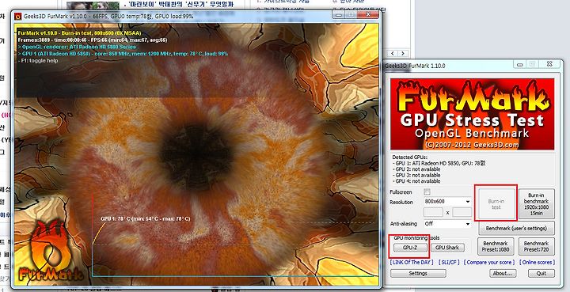Open the LINK Of The DAY link
Screen dimensions: 570x292
412,262
